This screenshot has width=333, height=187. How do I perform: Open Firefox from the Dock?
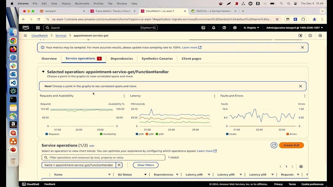13,49
